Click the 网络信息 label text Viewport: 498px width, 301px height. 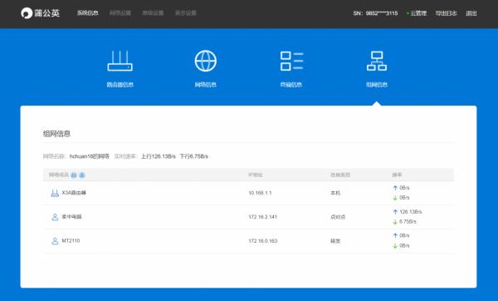pyautogui.click(x=206, y=85)
